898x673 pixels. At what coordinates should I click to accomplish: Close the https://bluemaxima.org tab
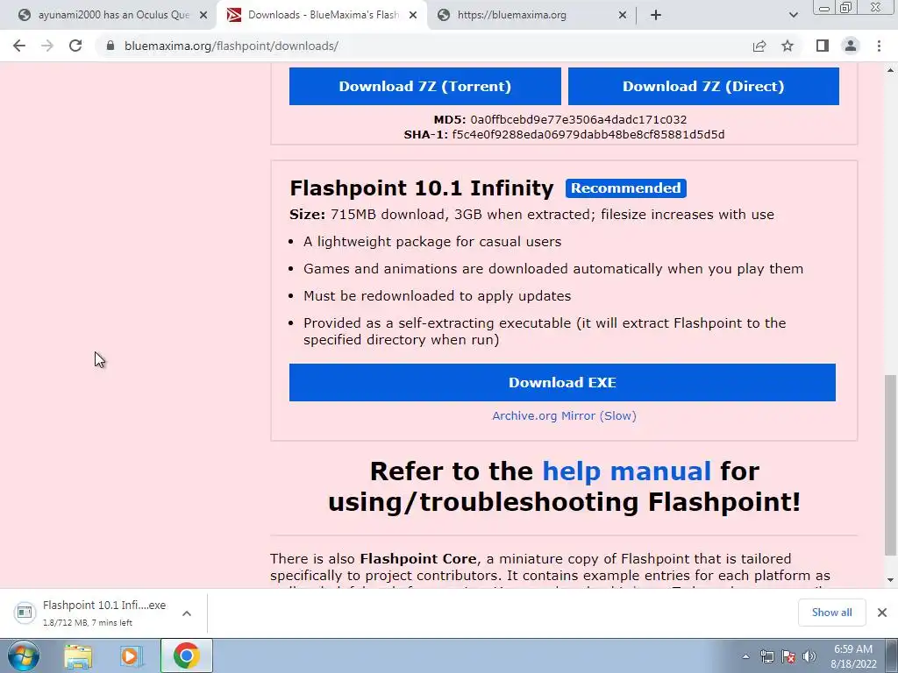623,16
